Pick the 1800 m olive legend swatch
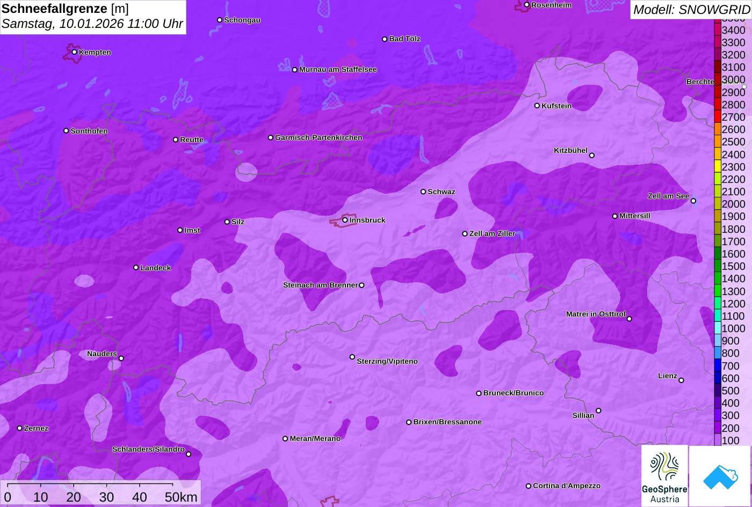This screenshot has width=752, height=507. [717, 229]
